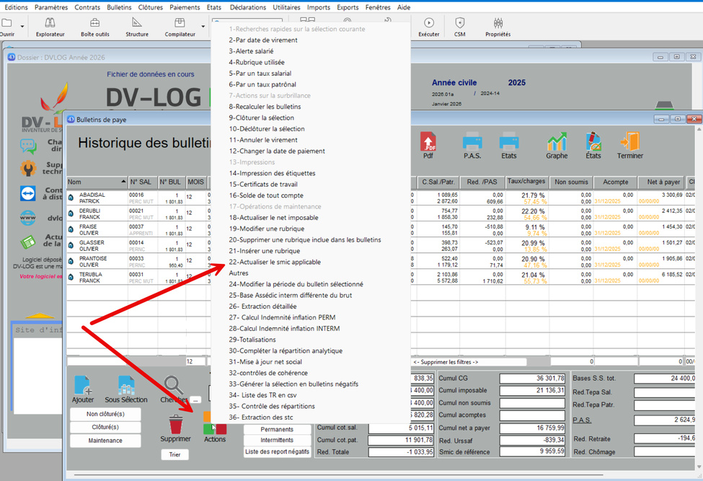Click the Terminer exit icon

(629, 141)
